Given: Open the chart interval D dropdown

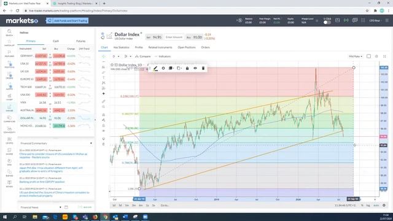Looking at the screenshot, I should (116, 56).
